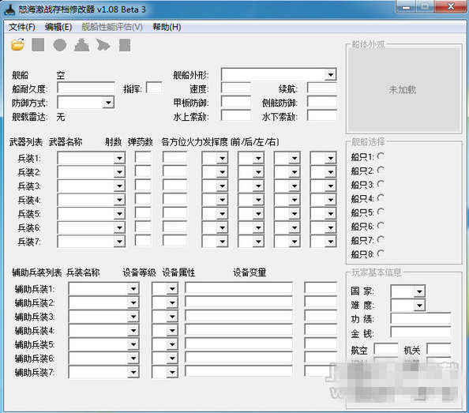Open the 编辑(E) menu
Image resolution: width=469 pixels, height=413 pixels.
[58, 27]
